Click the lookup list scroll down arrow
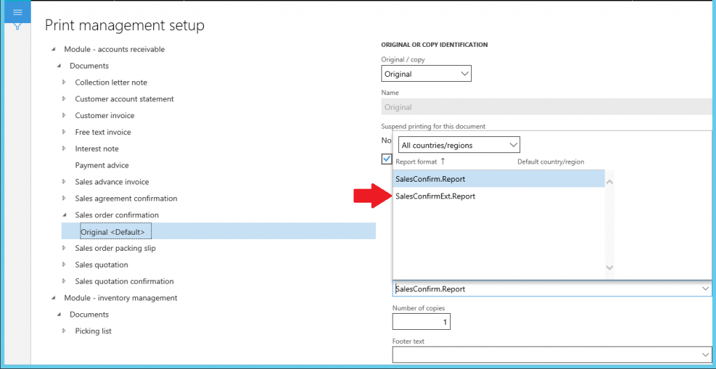716x369 pixels. coord(609,268)
